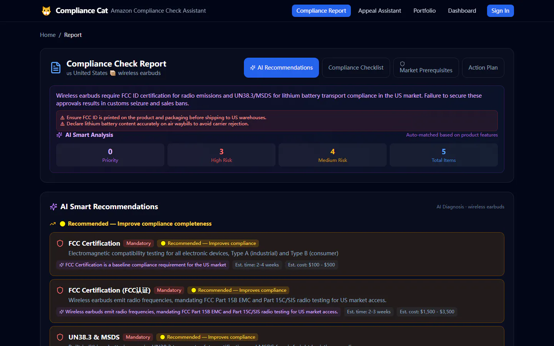554x346 pixels.
Task: Click the yellow Recommended badge on UN38.3 & MSDS
Action: click(x=207, y=337)
